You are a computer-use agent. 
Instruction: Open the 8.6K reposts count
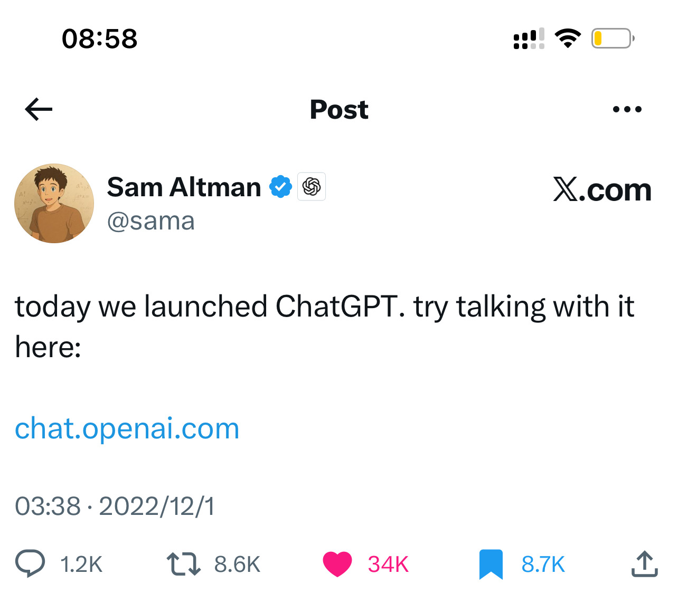(x=237, y=564)
